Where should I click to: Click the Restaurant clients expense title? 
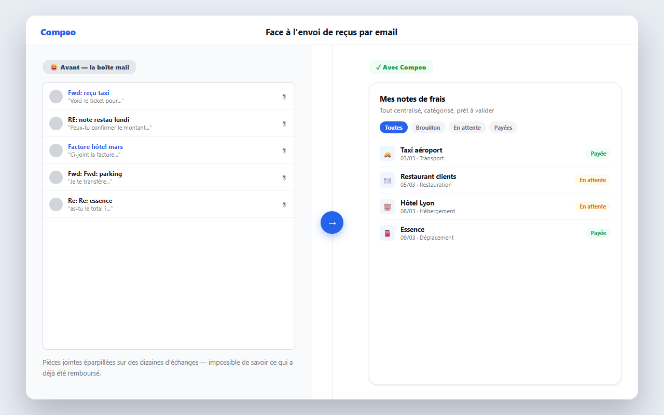(428, 177)
